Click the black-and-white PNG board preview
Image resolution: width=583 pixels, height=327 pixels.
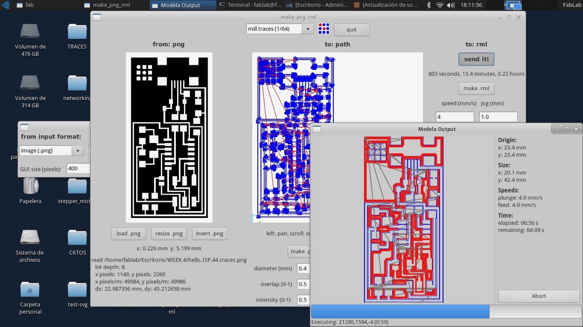point(169,137)
